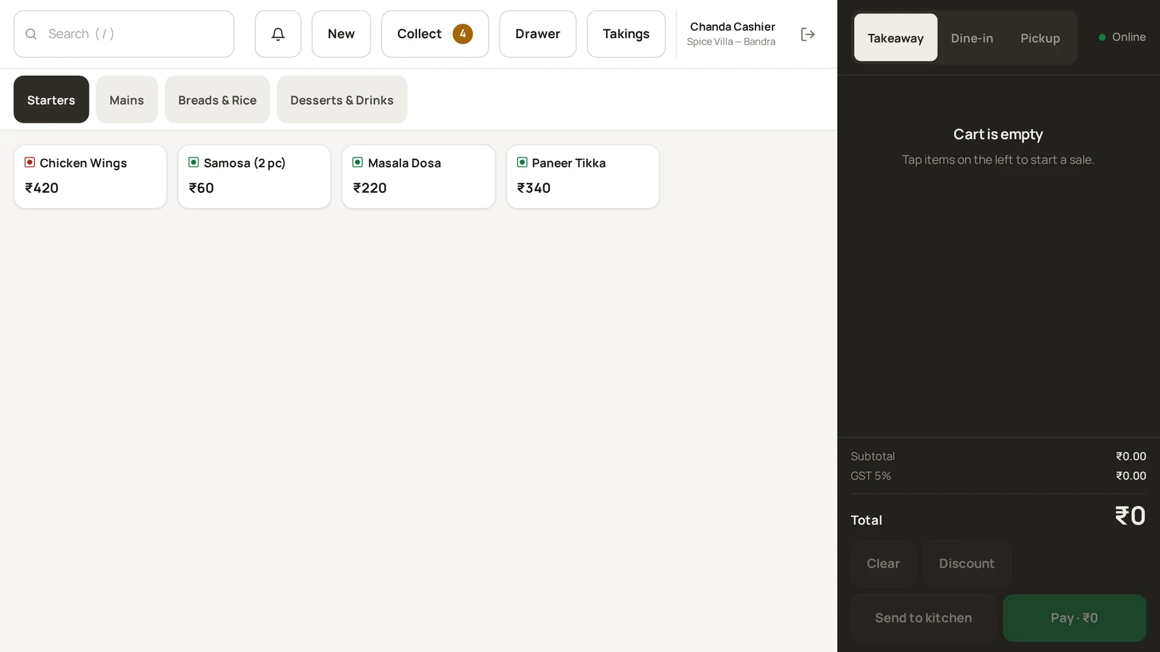The height and width of the screenshot is (652, 1160).
Task: Focus the Search input field
Action: 124,34
